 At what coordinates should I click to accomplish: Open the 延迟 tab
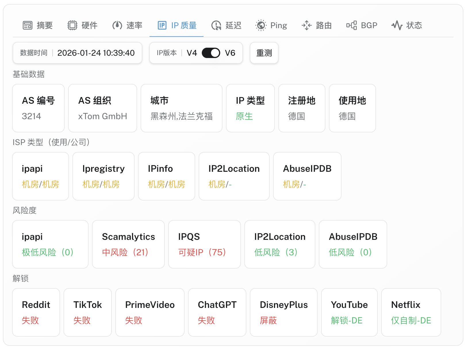point(233,25)
